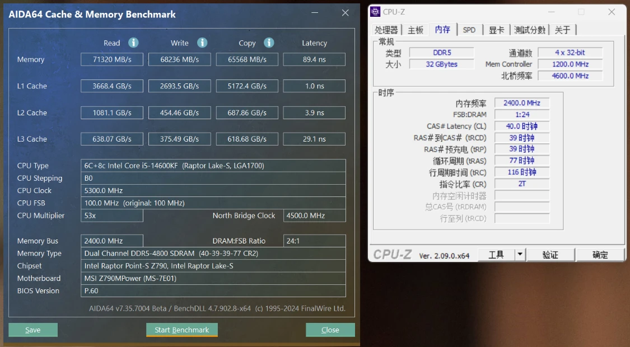Click the CPU Type field showing i5-14600KF
Viewport: 630px width, 347px height.
point(213,166)
